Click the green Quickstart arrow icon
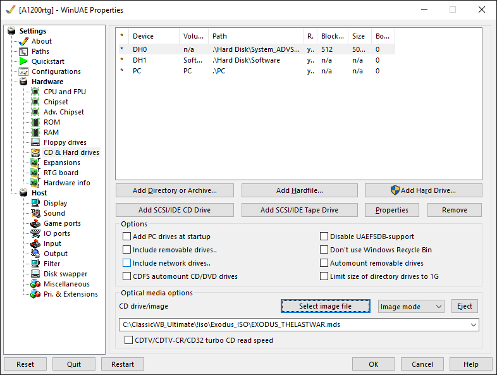Image resolution: width=497 pixels, height=375 pixels. pyautogui.click(x=23, y=61)
